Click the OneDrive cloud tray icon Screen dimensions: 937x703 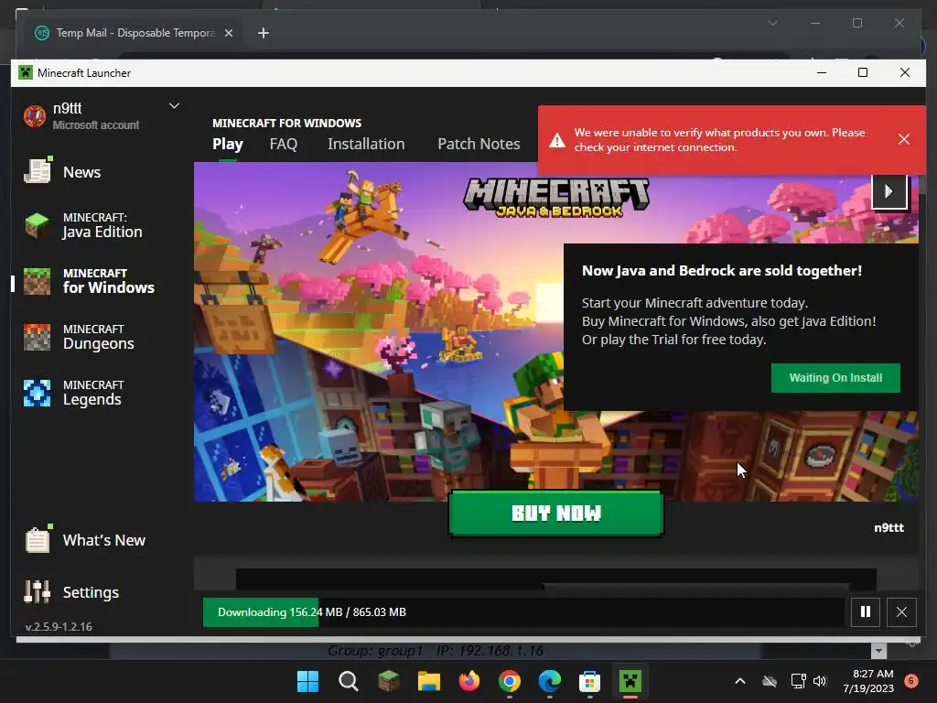tap(770, 681)
